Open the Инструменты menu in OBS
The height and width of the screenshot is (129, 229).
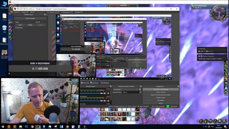pyautogui.click(x=67, y=12)
